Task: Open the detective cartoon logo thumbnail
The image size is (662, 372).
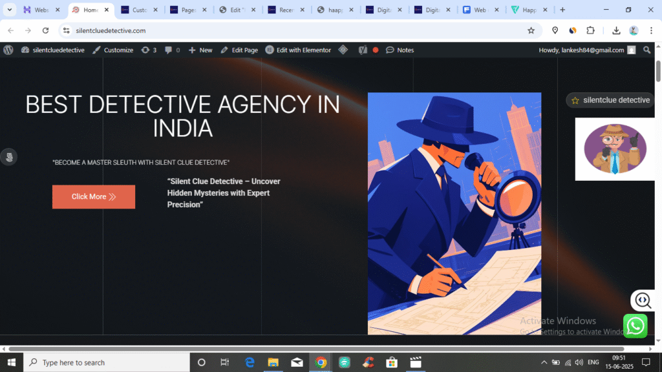Action: (615, 149)
